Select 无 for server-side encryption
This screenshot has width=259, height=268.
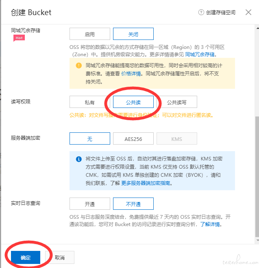pyautogui.click(x=90, y=138)
